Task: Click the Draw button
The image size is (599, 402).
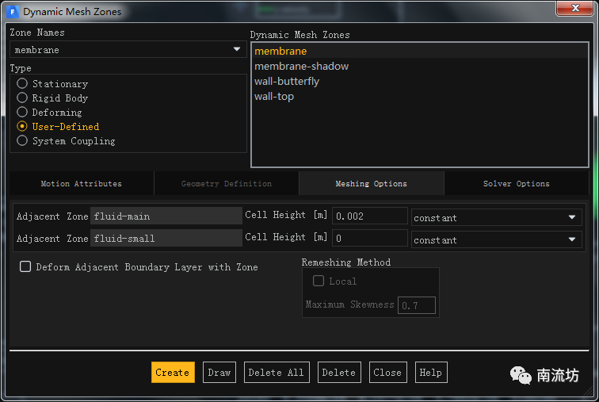Action: click(219, 373)
